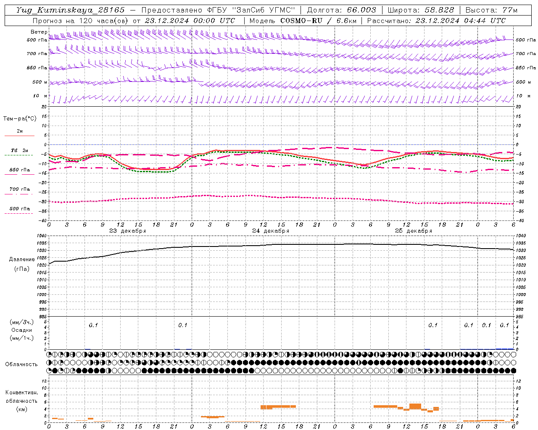Click the (км) unit label under облачность

click(22, 409)
